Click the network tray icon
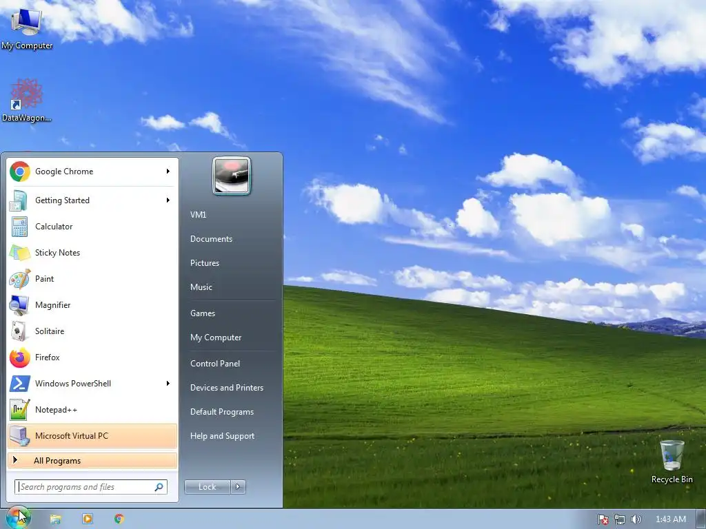This screenshot has height=529, width=706. point(620,519)
